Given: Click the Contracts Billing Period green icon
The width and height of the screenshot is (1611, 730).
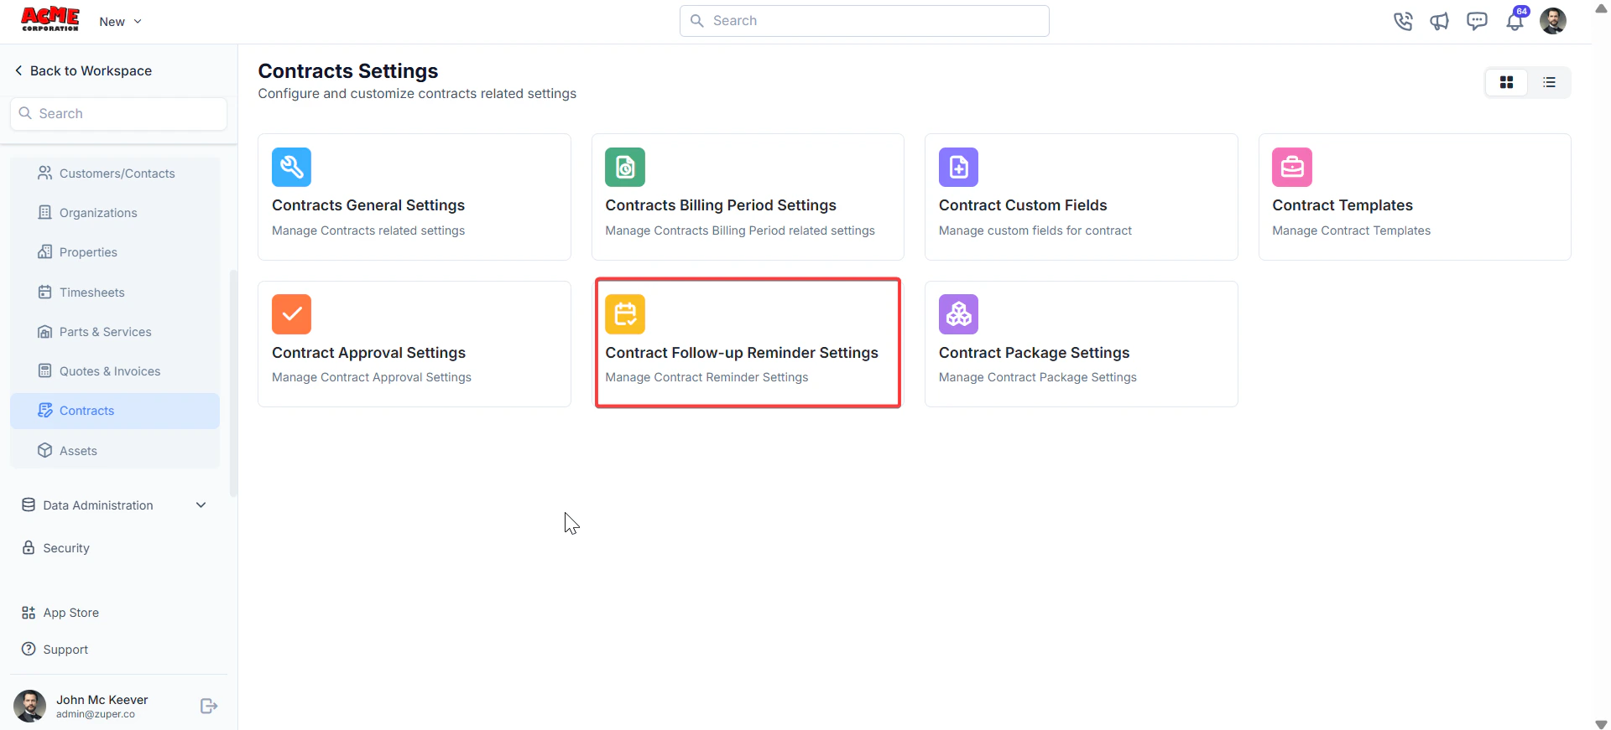Looking at the screenshot, I should coord(625,167).
